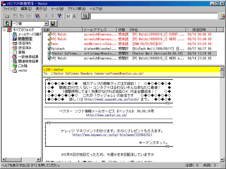The image size is (226, 169).
Task: Select the すべてのフォルダ root folder
Action: (23, 30)
